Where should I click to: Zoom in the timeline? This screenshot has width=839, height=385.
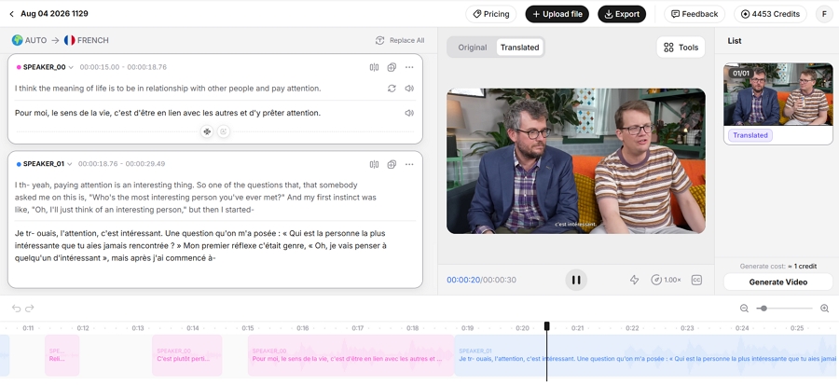[x=825, y=308]
